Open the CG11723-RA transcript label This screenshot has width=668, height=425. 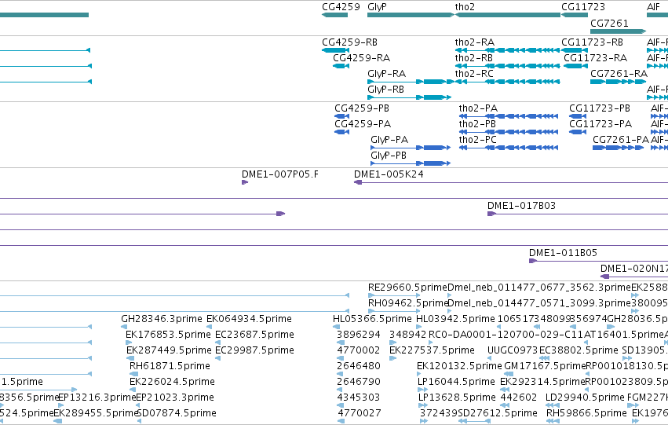pyautogui.click(x=596, y=58)
